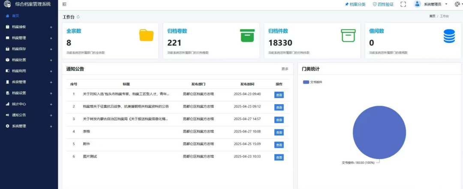Click the bar chart icon beside 统计中心

point(8,104)
